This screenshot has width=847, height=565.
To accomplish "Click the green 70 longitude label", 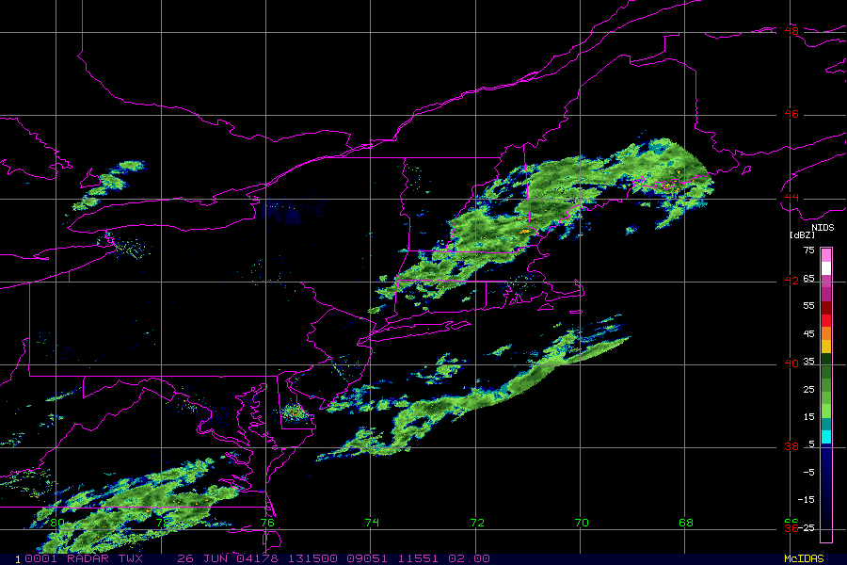I will pos(582,523).
